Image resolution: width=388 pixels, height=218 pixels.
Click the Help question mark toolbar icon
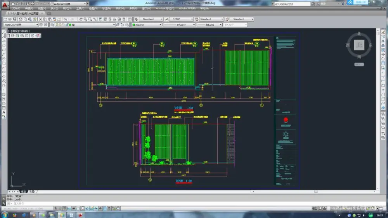(x=130, y=19)
